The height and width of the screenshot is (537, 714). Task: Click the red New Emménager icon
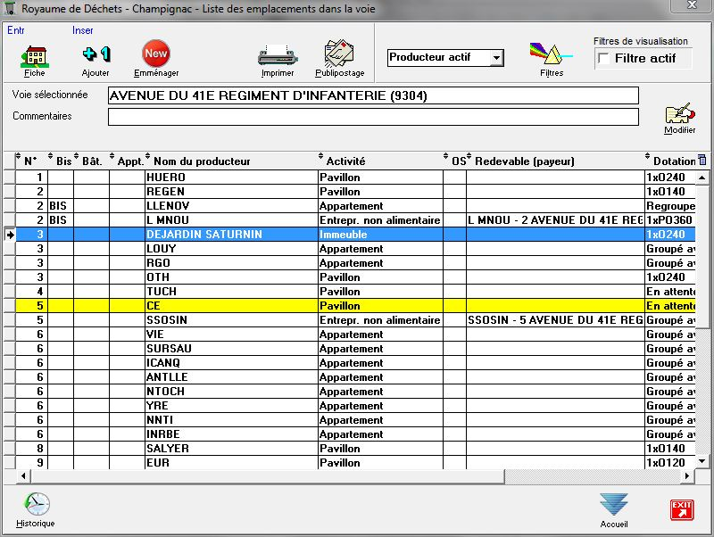(x=155, y=55)
